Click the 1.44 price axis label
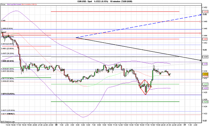Image resolution: width=210 pixels, height=126 pixels. (205, 50)
